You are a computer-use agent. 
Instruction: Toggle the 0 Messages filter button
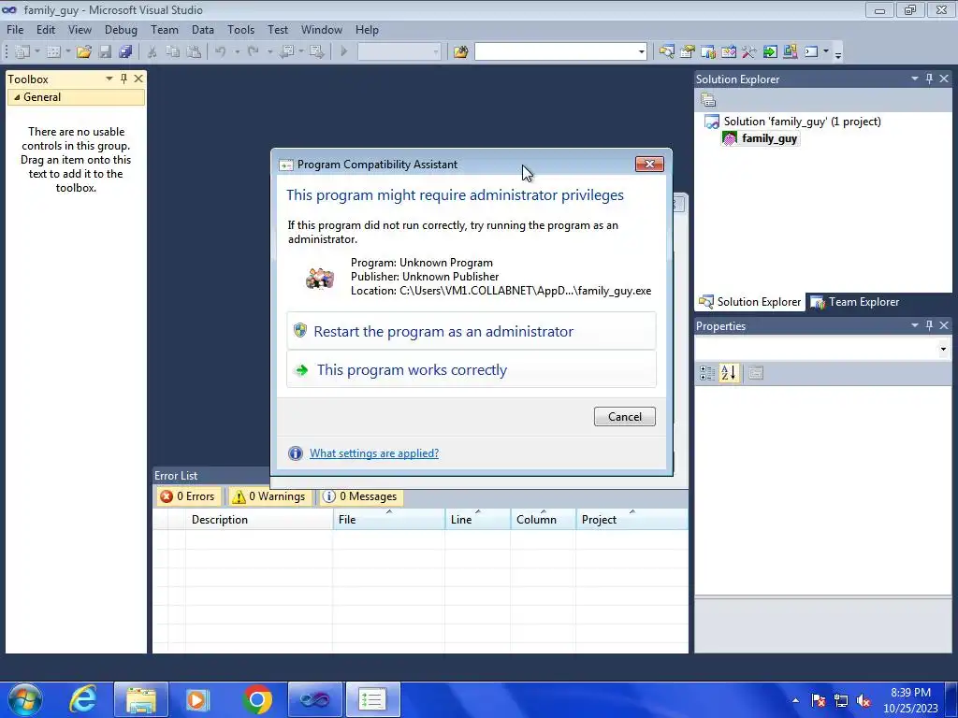tap(360, 496)
